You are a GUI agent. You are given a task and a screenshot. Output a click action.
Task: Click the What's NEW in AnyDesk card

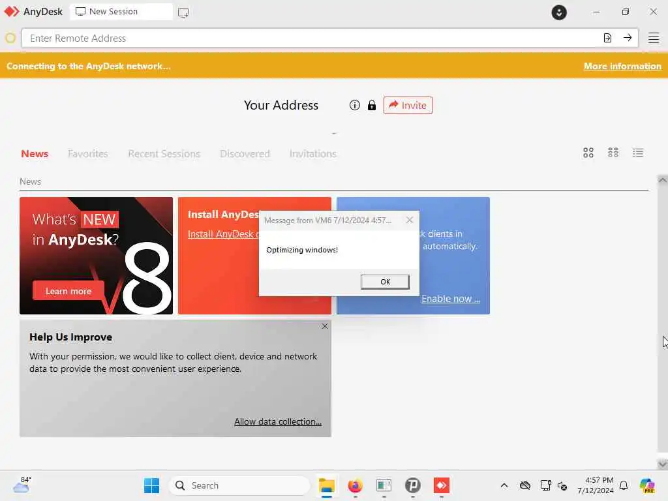click(97, 256)
